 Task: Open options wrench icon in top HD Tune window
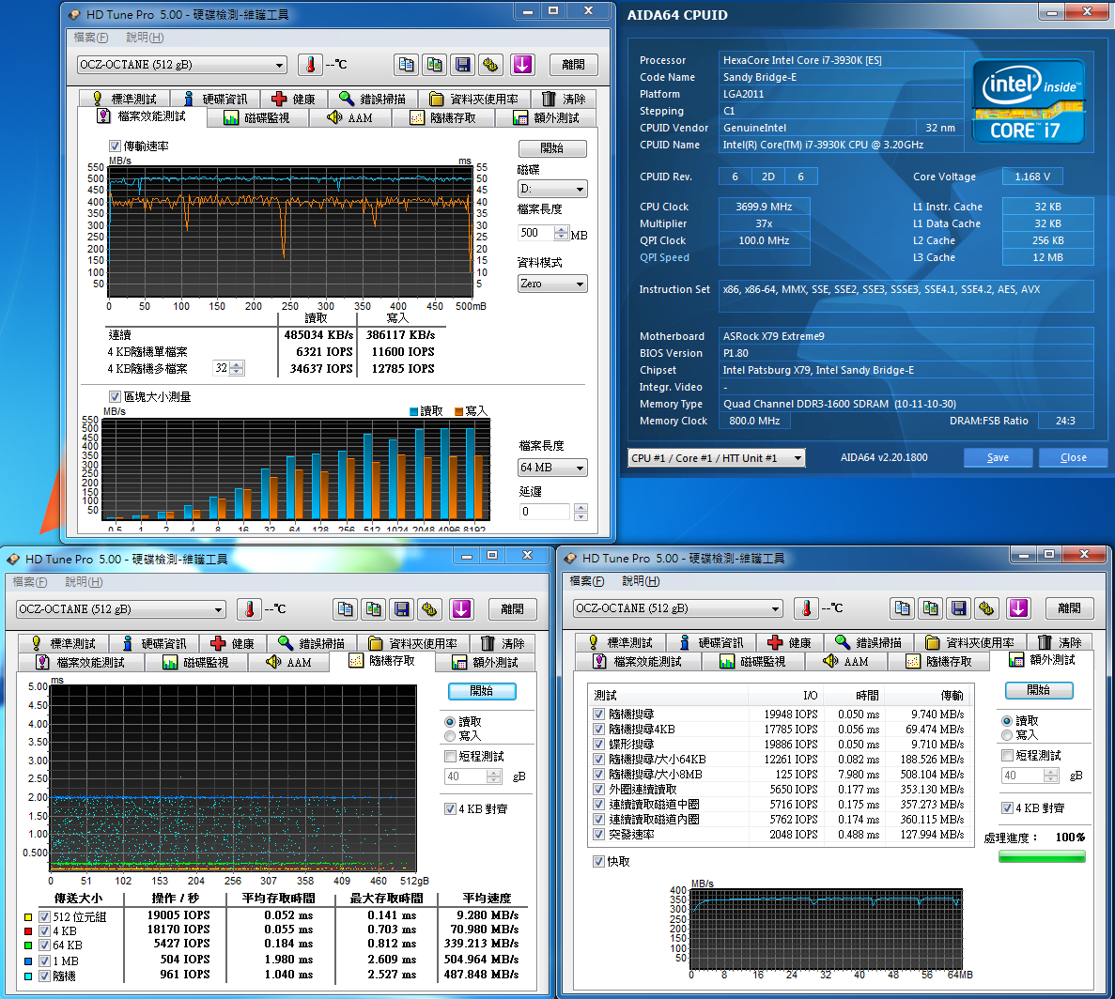click(x=490, y=65)
